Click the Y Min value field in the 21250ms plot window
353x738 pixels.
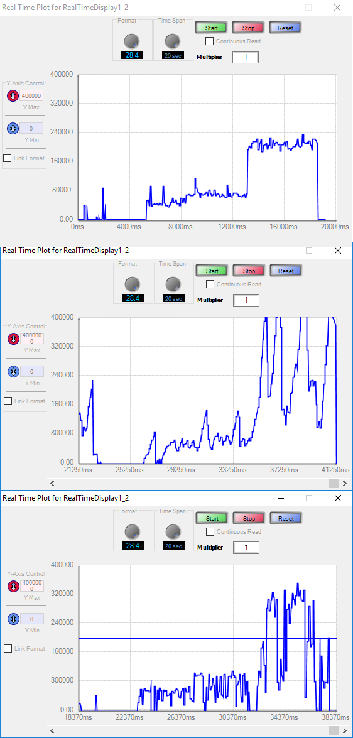pos(31,371)
